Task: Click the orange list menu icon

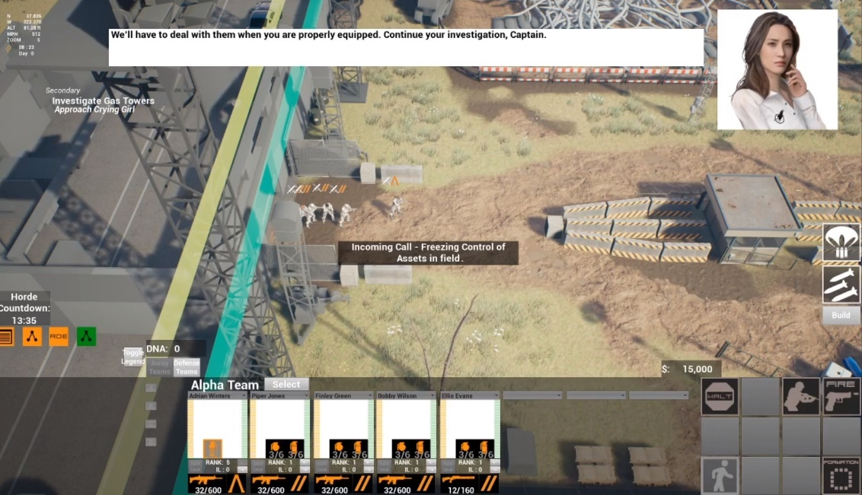Action: [6, 336]
